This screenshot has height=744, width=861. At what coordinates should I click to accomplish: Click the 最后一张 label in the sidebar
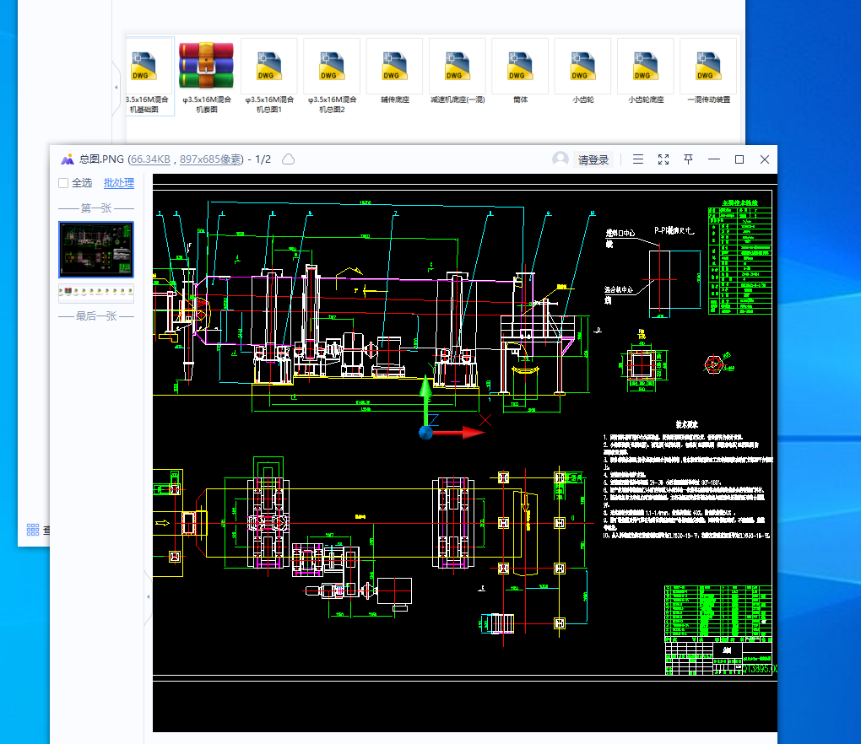pyautogui.click(x=96, y=316)
